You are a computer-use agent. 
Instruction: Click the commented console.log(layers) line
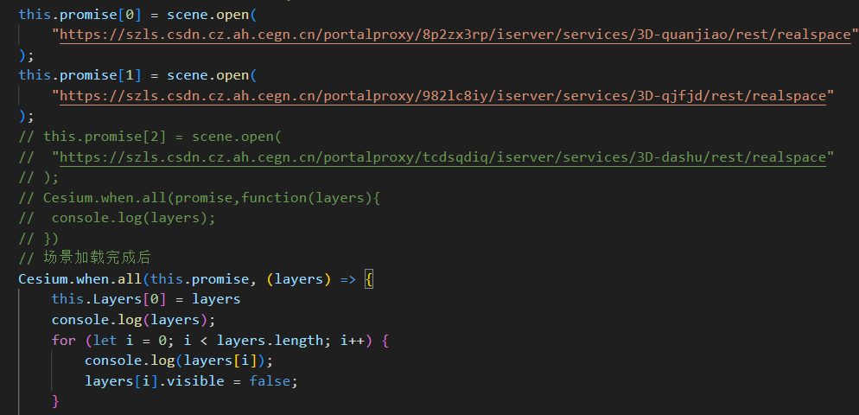(x=117, y=218)
